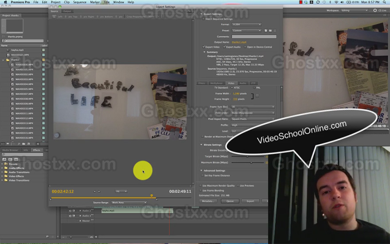
Task: Open the Sequence menu
Action: click(x=80, y=2)
